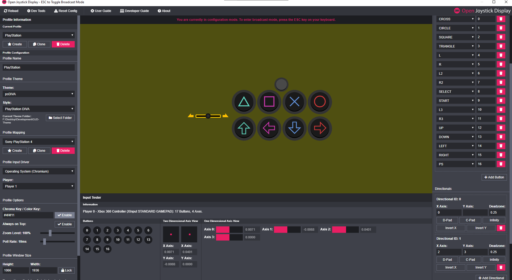This screenshot has width=512, height=280.
Task: Toggle Invert Y for Directional ID 0
Action: 481,228
